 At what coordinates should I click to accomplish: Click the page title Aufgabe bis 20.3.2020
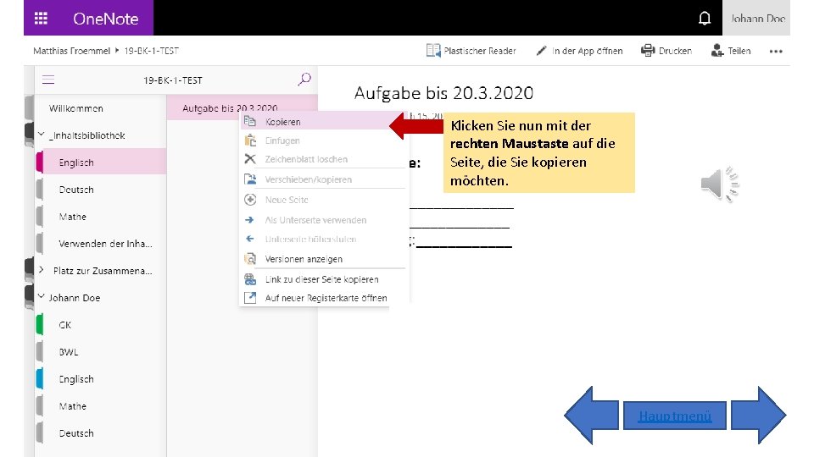(443, 93)
